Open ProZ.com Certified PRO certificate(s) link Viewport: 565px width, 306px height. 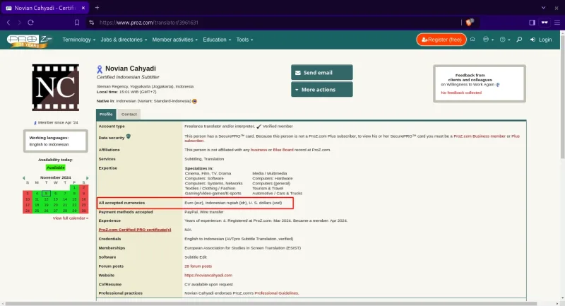tap(135, 230)
